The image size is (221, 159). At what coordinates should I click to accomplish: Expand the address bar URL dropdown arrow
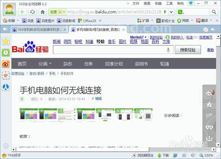[171, 12]
